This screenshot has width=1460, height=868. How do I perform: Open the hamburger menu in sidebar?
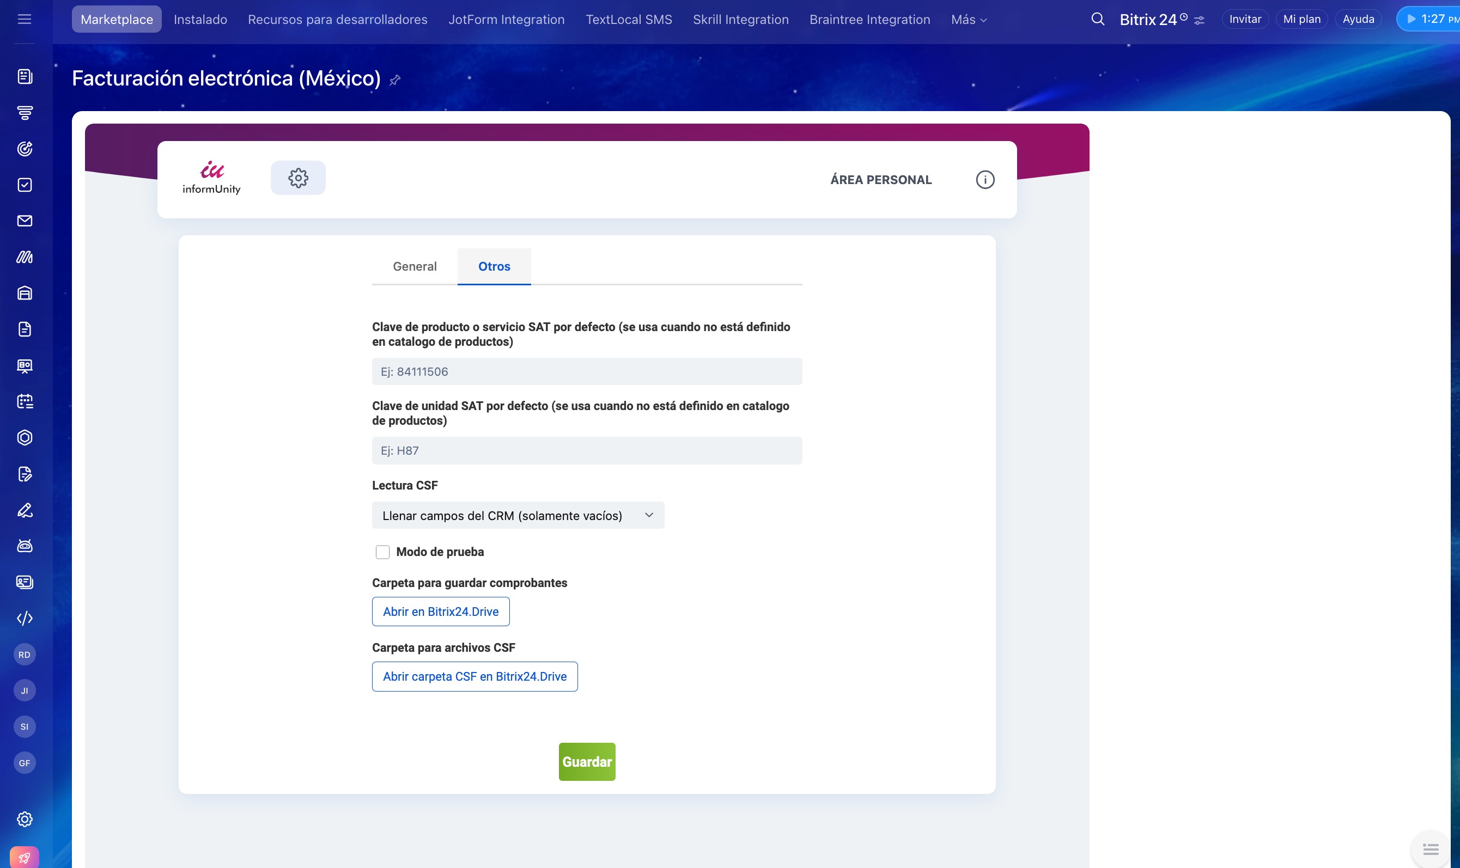click(x=24, y=19)
